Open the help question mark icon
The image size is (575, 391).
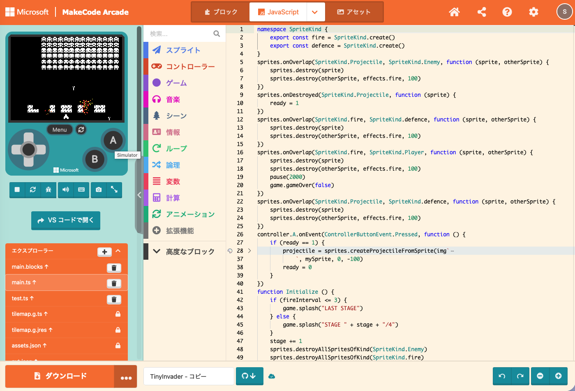507,12
